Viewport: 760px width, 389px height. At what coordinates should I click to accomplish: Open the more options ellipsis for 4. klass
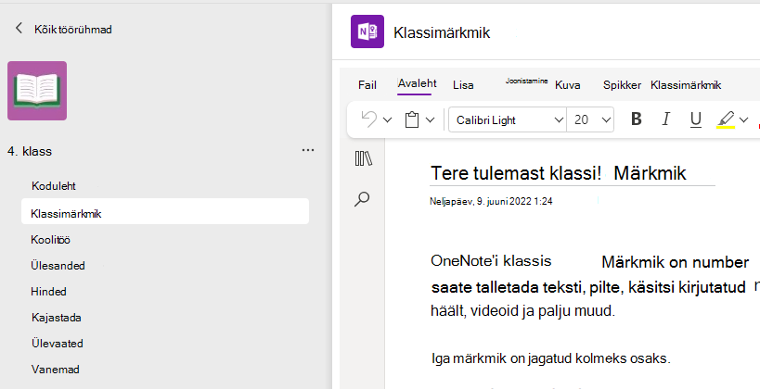pos(308,150)
